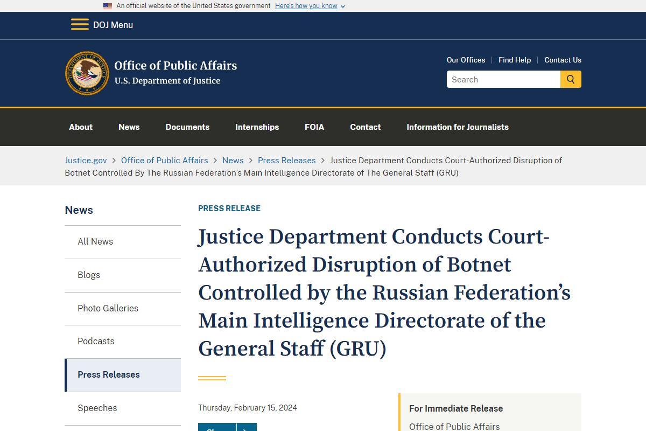Click the US flag icon in banner
The height and width of the screenshot is (431, 646).
tap(108, 6)
